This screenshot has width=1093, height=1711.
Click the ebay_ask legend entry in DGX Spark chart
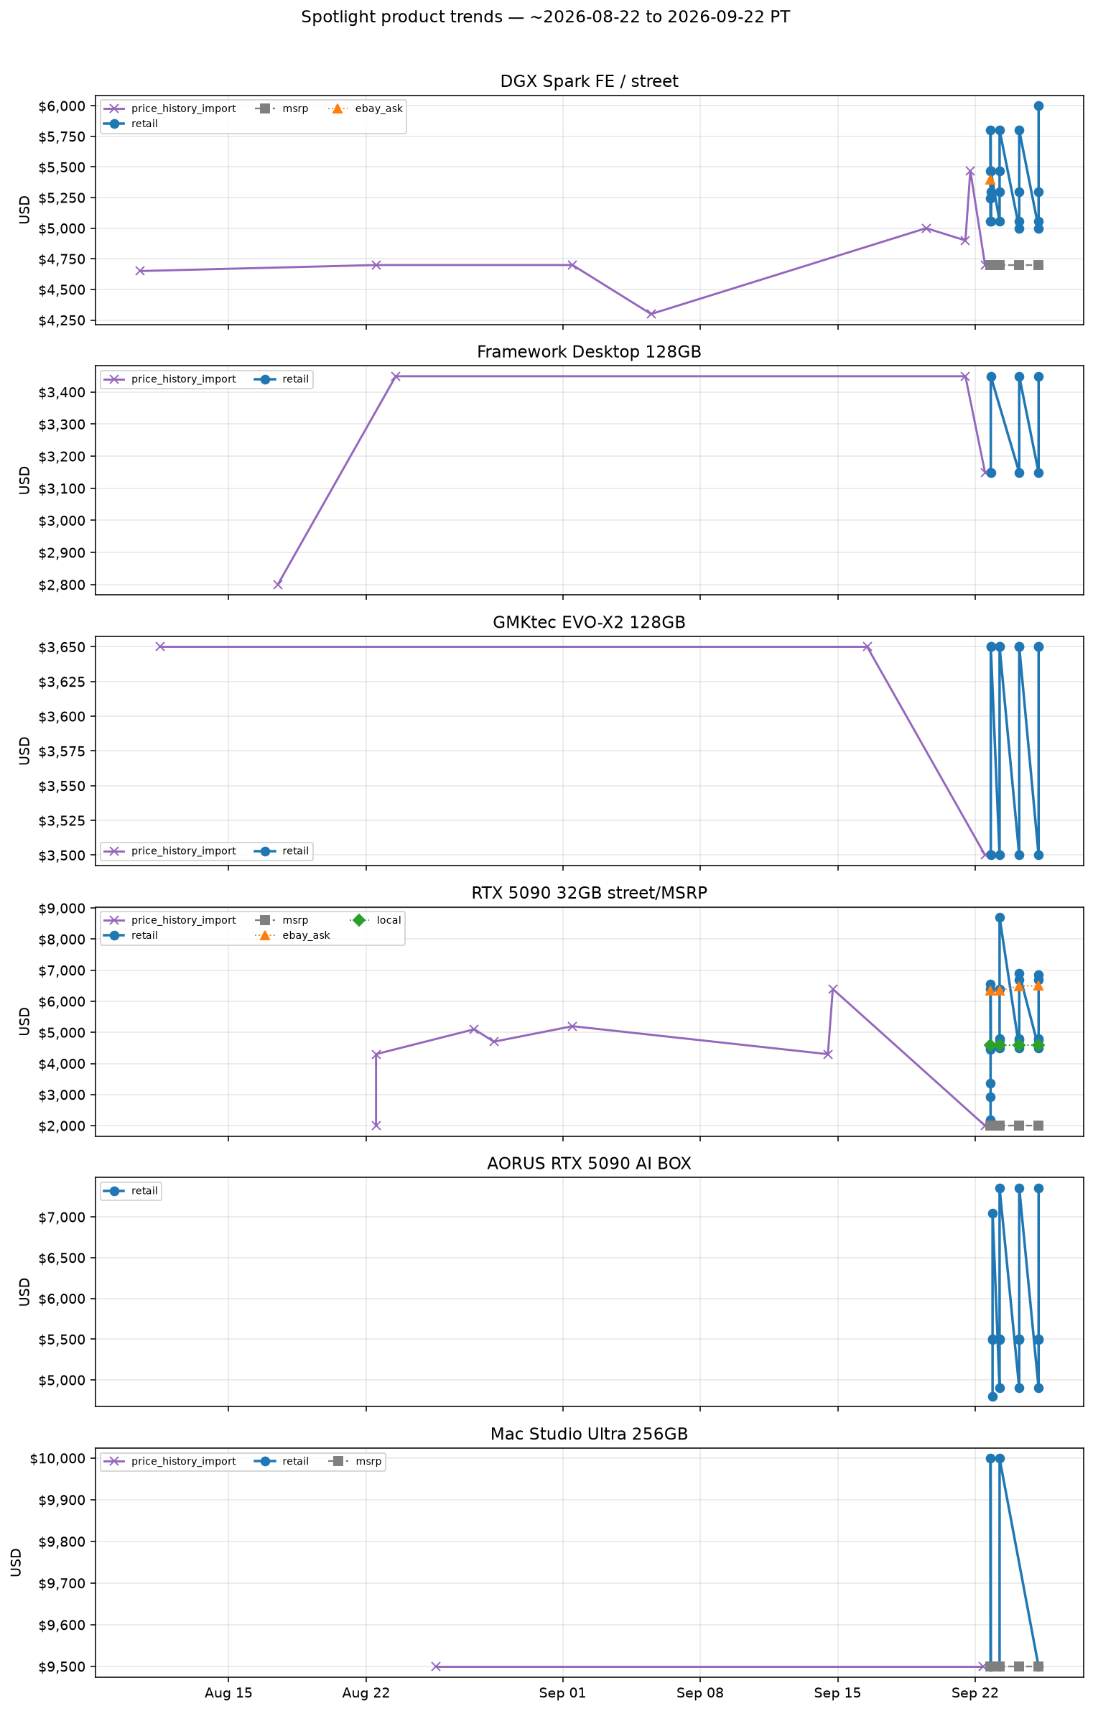[x=366, y=108]
